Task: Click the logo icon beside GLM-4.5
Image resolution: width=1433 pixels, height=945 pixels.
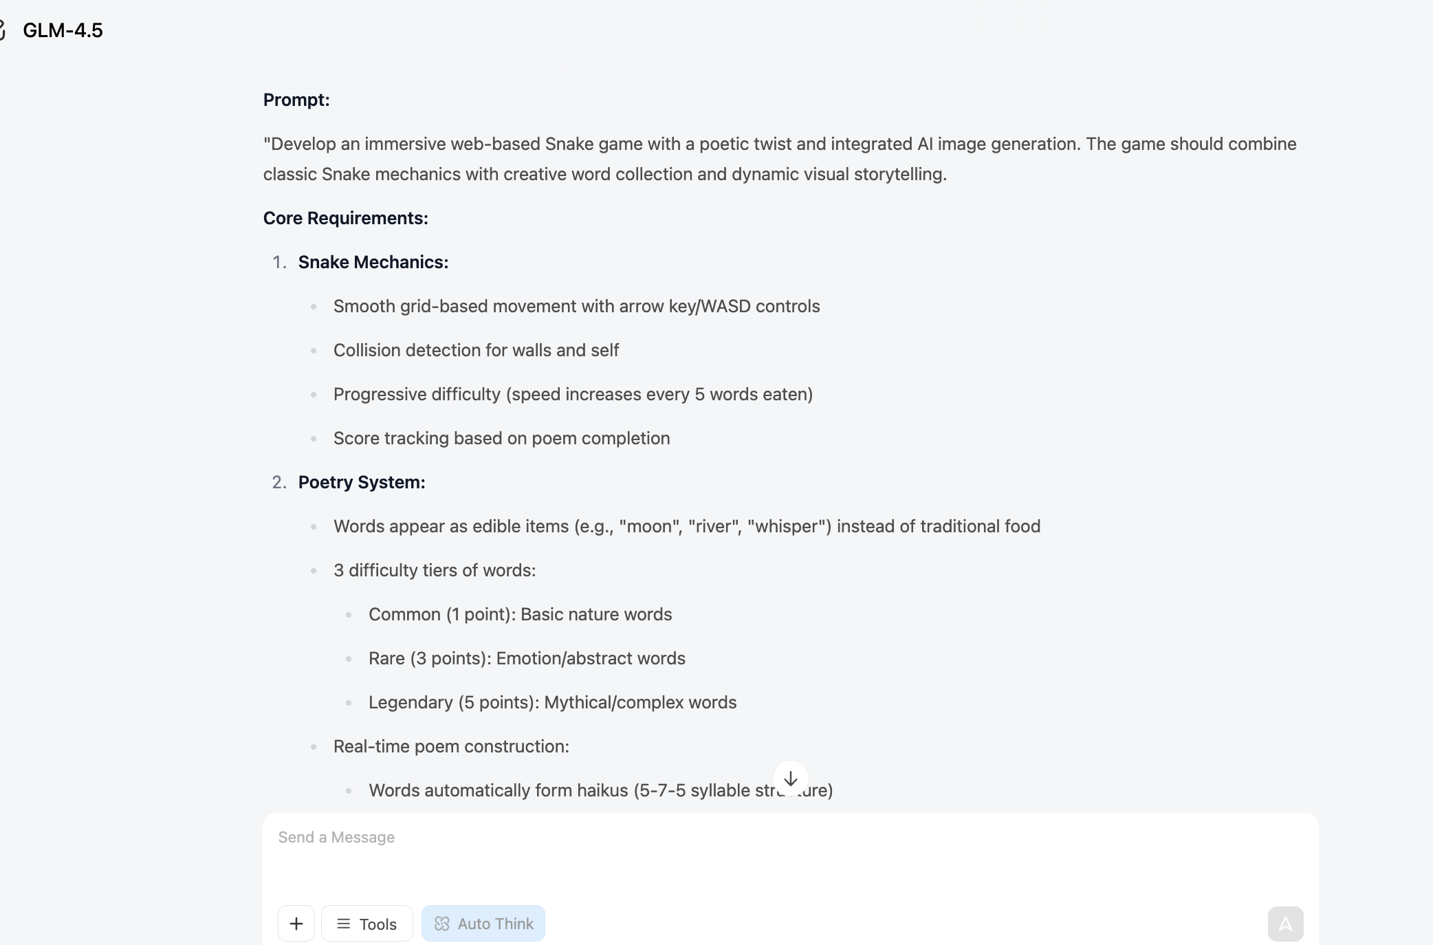Action: pos(3,30)
